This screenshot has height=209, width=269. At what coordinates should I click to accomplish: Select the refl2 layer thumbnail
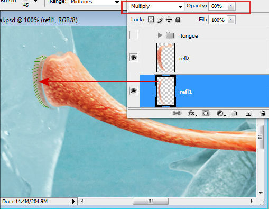coord(165,58)
